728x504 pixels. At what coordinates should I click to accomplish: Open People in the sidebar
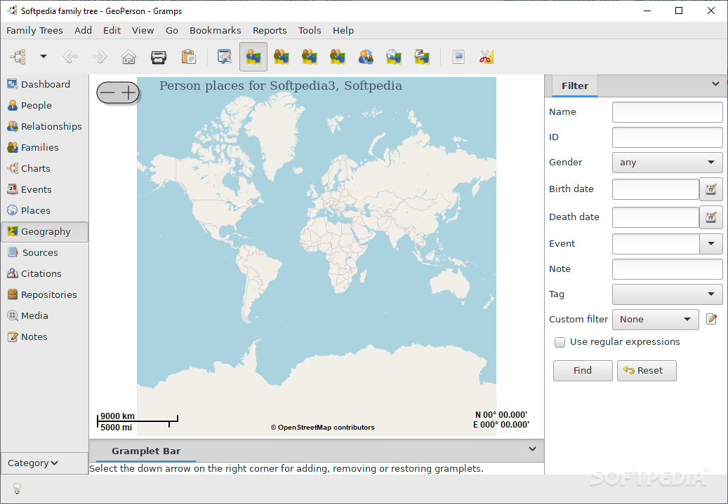pos(44,105)
